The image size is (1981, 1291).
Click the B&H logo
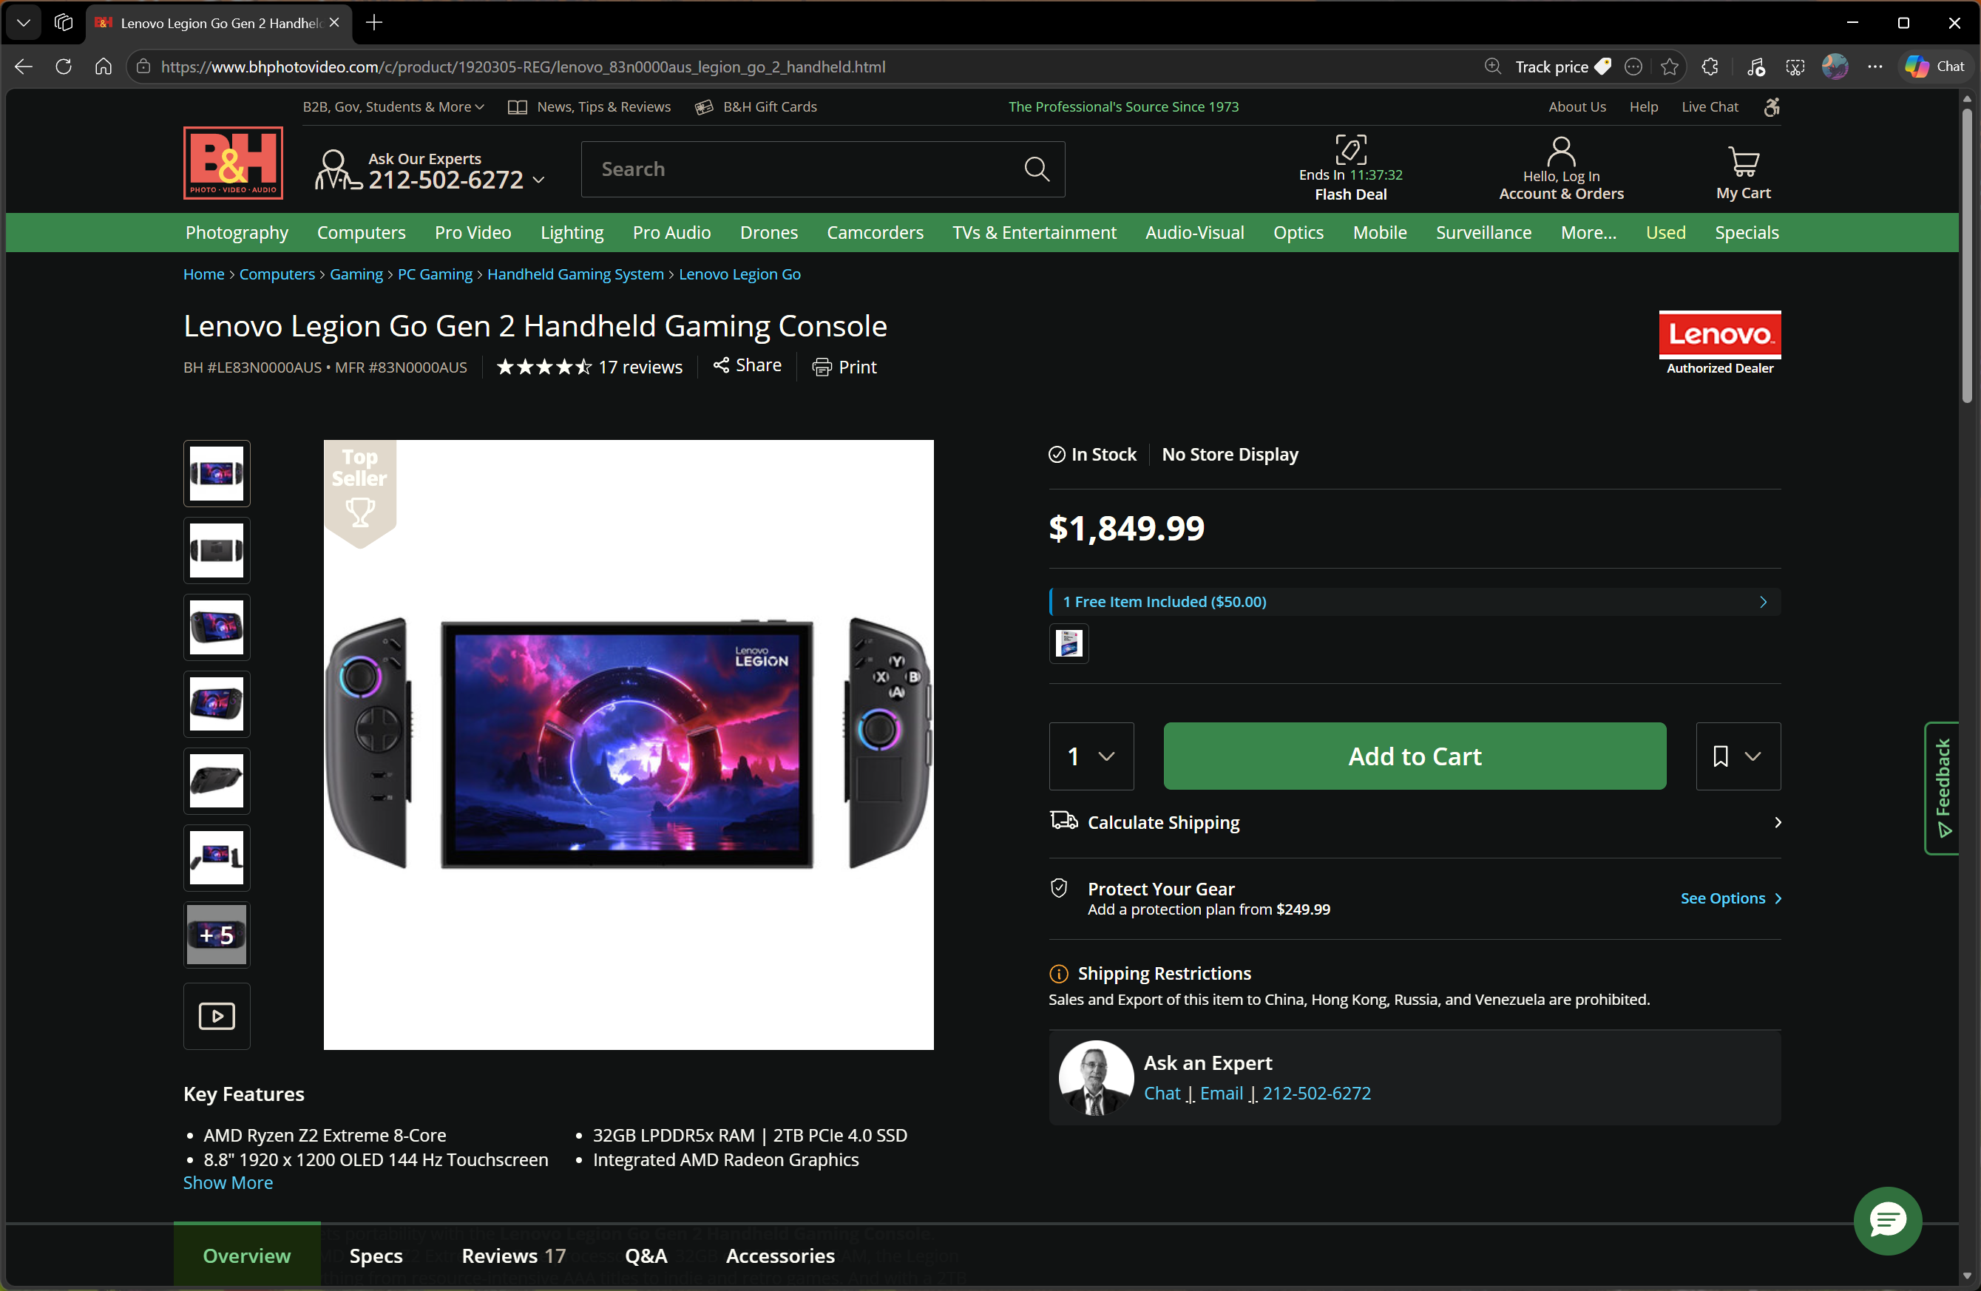[232, 163]
